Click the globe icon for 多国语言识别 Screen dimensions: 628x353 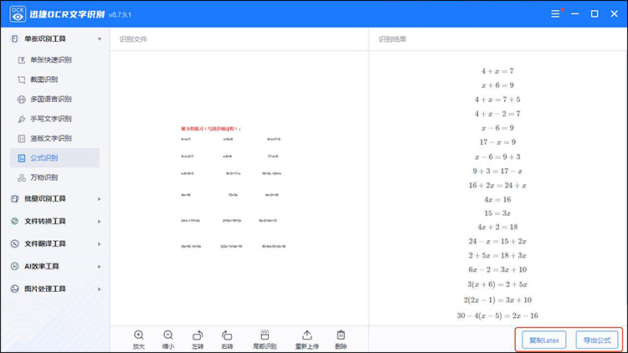click(22, 100)
